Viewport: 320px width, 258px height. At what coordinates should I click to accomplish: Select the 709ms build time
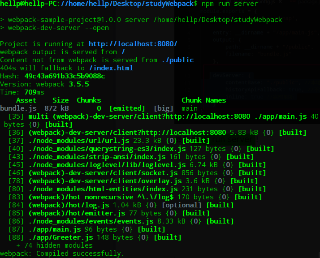point(34,92)
